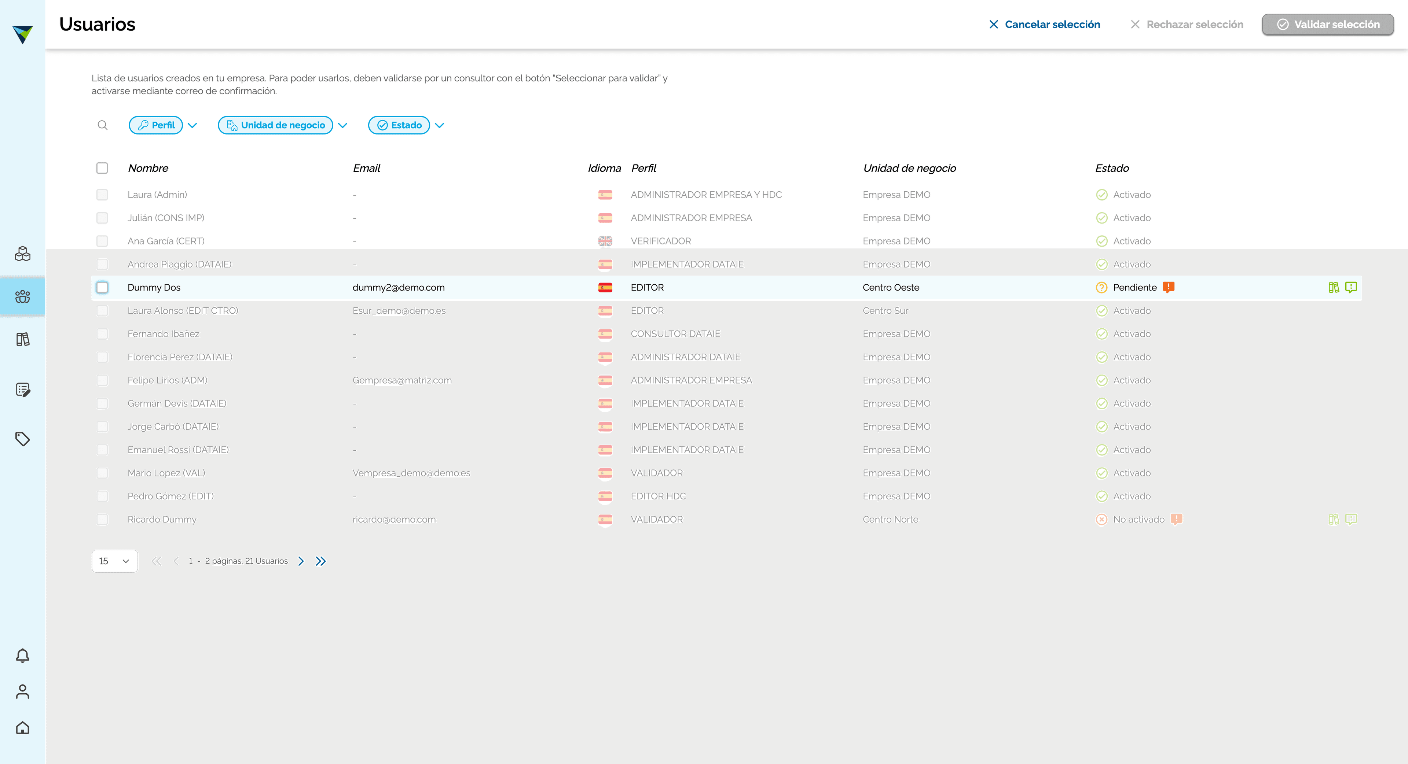Sort table by Perfil column header
Viewport: 1408px width, 764px height.
click(x=644, y=168)
